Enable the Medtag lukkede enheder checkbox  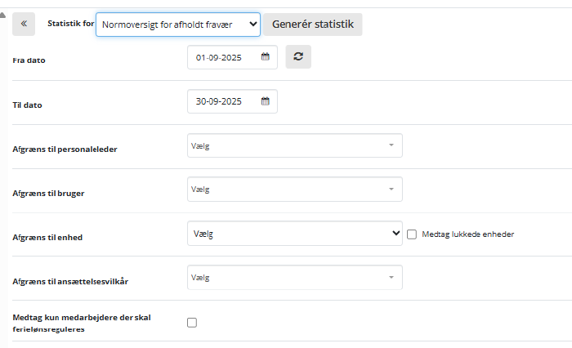tap(412, 234)
